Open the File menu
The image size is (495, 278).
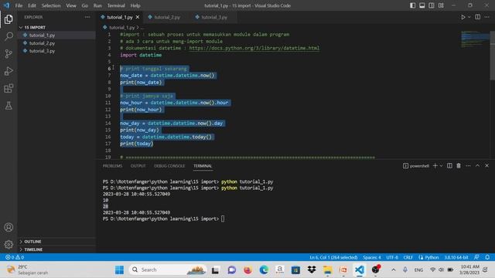(19, 5)
